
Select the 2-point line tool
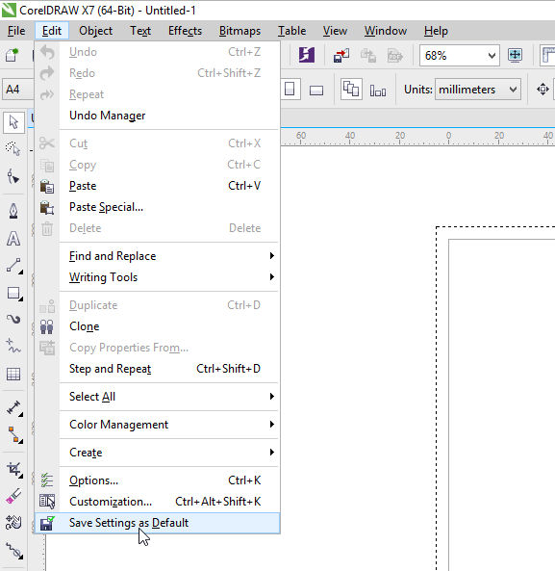coord(13,266)
